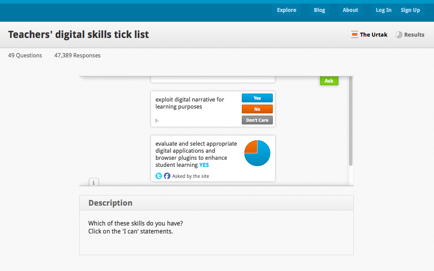
Task: Click the pie chart showing answer results
Action: click(x=257, y=153)
